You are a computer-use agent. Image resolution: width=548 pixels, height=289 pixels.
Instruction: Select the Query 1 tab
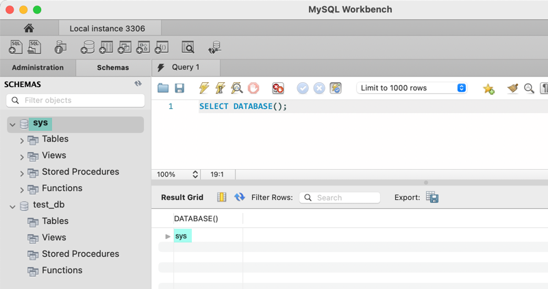[x=186, y=67]
